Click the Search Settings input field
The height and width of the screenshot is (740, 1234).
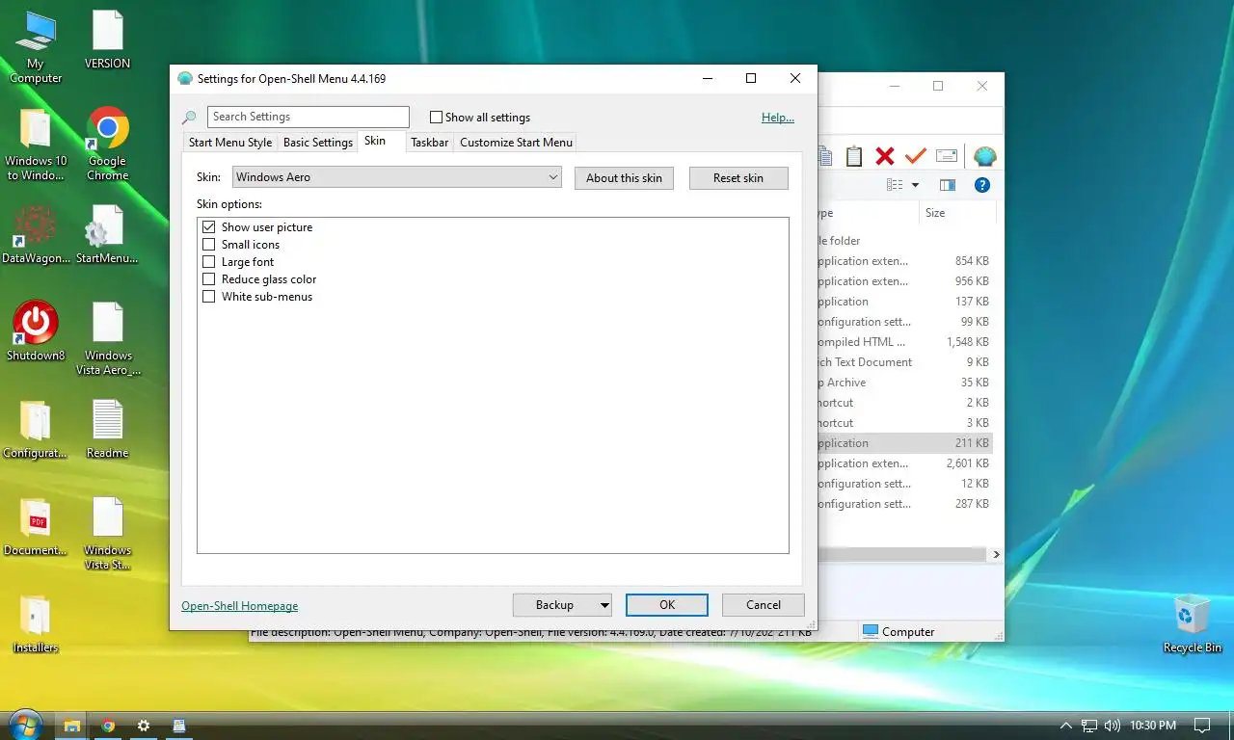[308, 117]
